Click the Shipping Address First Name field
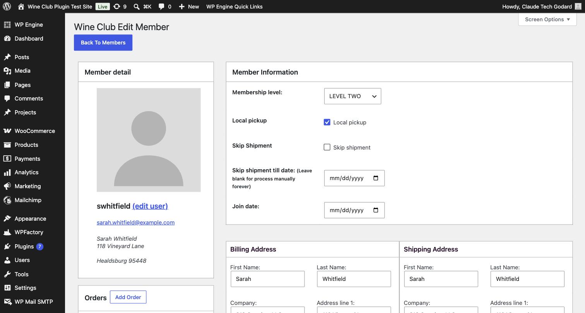 [441, 279]
